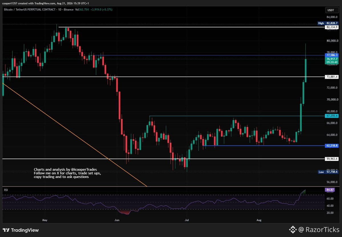The width and height of the screenshot is (342, 237).
Task: Select the 77,586.3 blue price label
Action: point(331,55)
